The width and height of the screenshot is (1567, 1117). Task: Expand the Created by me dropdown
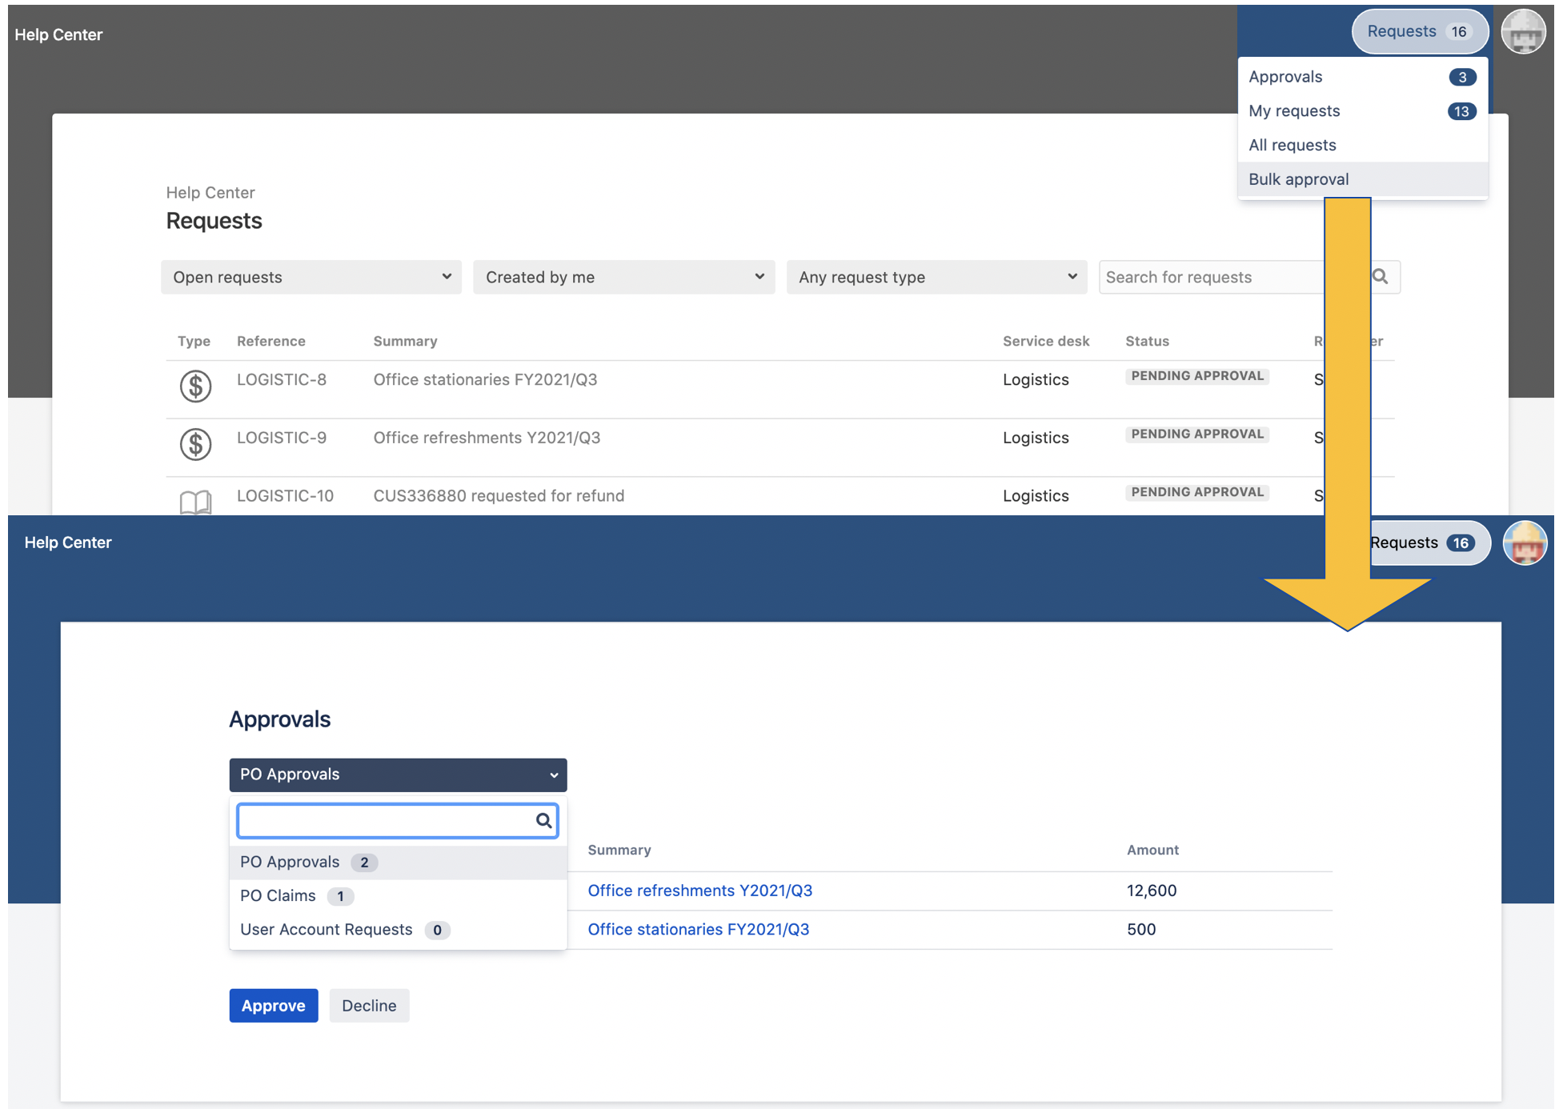[x=623, y=277]
